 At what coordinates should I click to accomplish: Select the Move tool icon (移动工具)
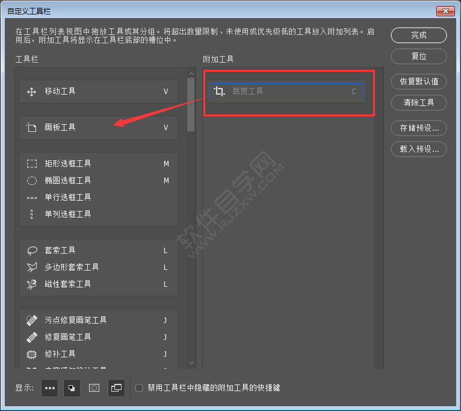pos(31,92)
